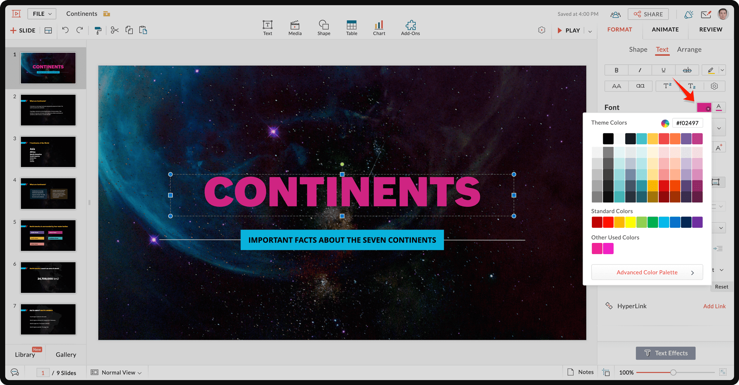The image size is (739, 385).
Task: Toggle italic formatting
Action: click(640, 70)
